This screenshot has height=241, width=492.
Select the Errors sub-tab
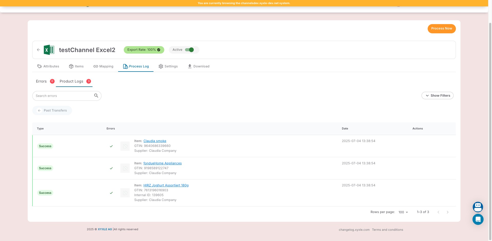click(x=42, y=81)
